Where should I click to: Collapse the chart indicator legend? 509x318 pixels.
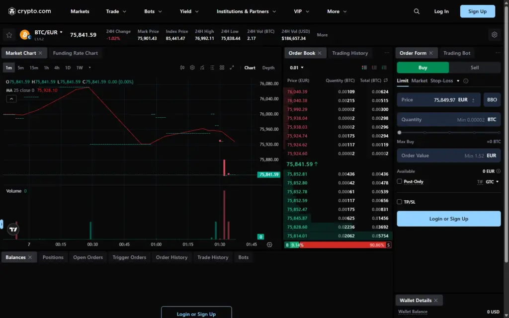pos(11,99)
